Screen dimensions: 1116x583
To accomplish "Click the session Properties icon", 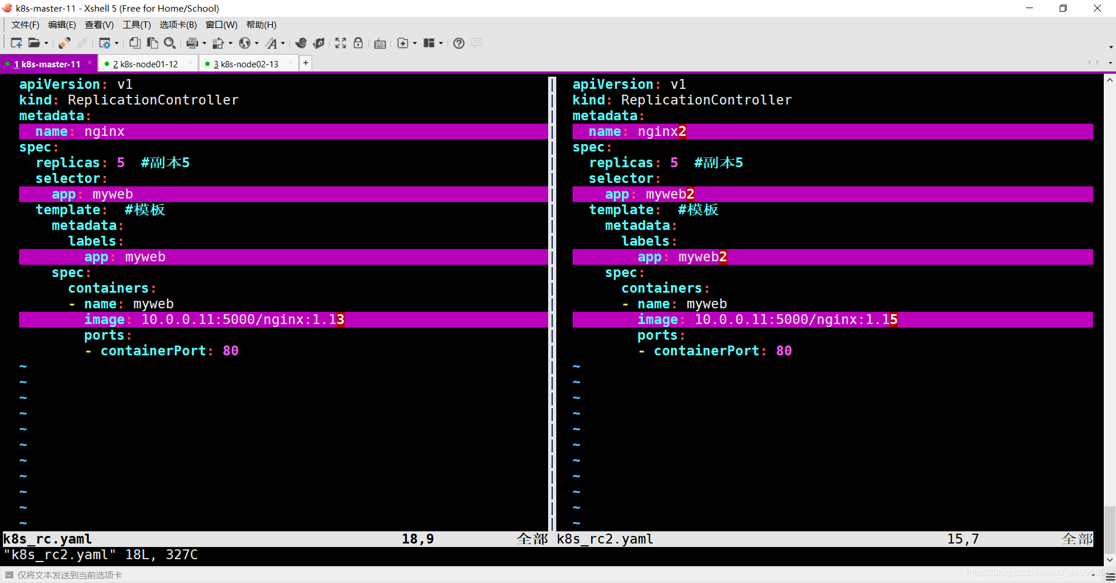I will click(x=105, y=43).
